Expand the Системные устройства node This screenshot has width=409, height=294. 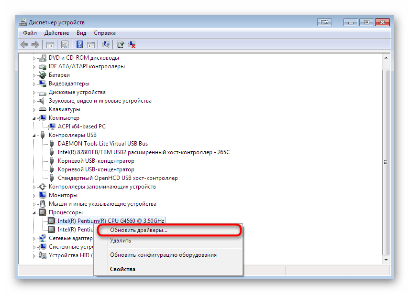coord(34,247)
